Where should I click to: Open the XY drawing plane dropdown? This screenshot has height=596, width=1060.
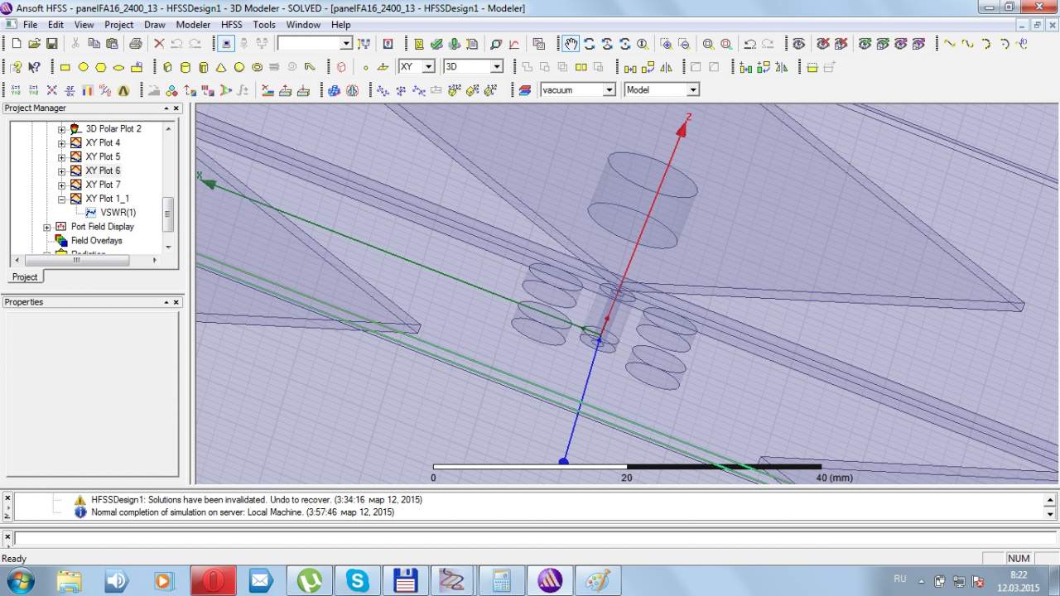428,67
